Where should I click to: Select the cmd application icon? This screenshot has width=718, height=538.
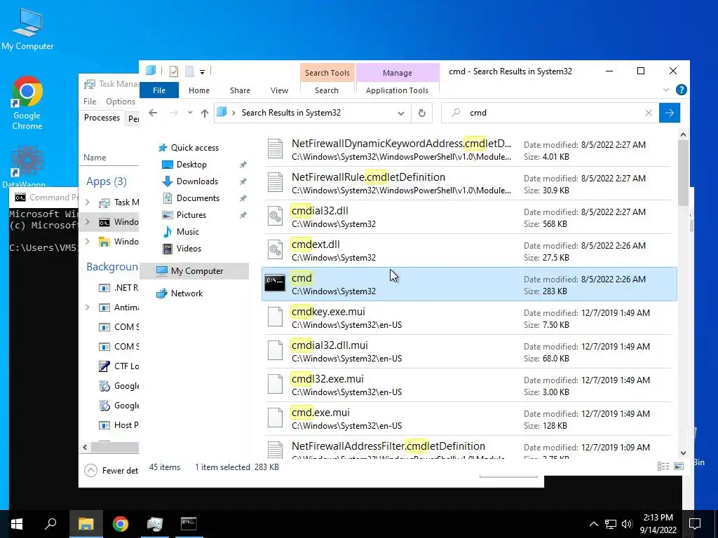(275, 283)
